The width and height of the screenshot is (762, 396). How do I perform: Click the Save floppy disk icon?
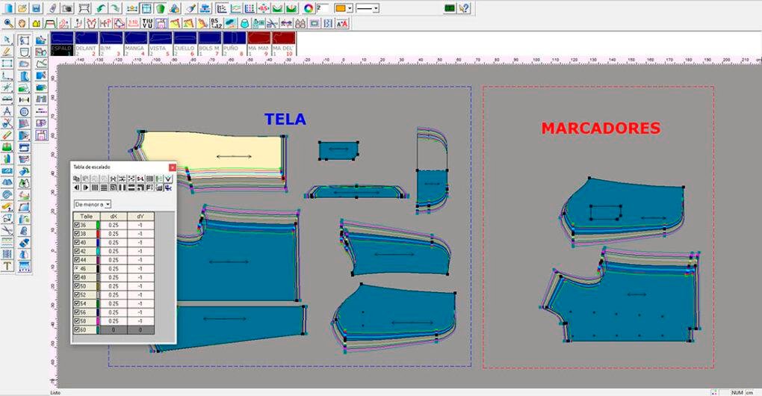coord(36,8)
